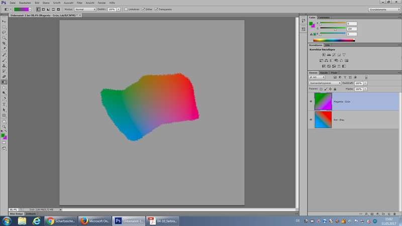The height and width of the screenshot is (226, 402).
Task: Toggle the Umkehren checkbox
Action: pos(126,10)
